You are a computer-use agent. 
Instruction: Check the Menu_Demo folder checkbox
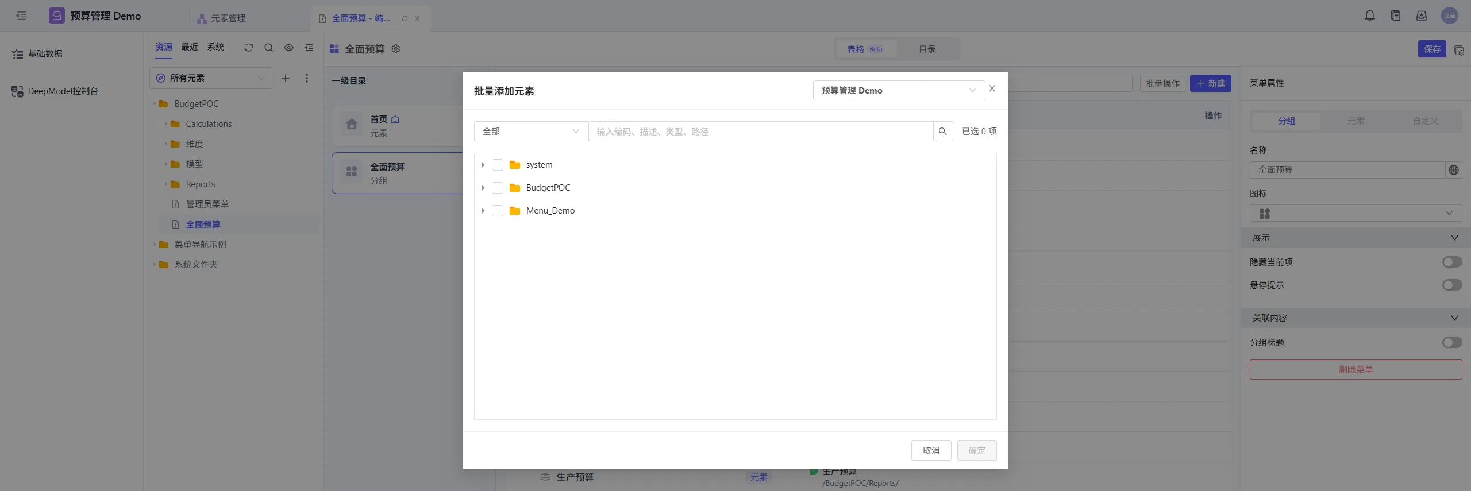click(498, 211)
